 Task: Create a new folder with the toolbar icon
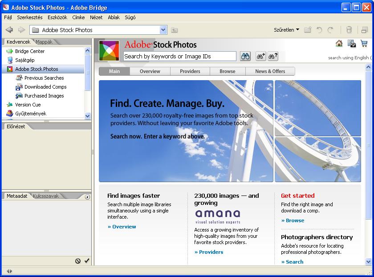point(308,30)
